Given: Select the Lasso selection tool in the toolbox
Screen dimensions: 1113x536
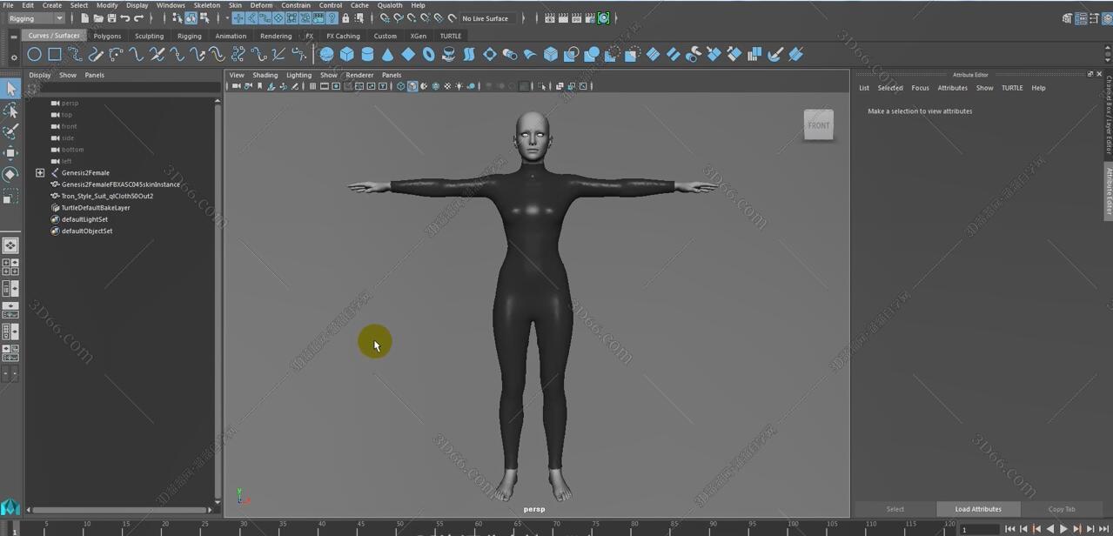Looking at the screenshot, I should click(x=11, y=110).
